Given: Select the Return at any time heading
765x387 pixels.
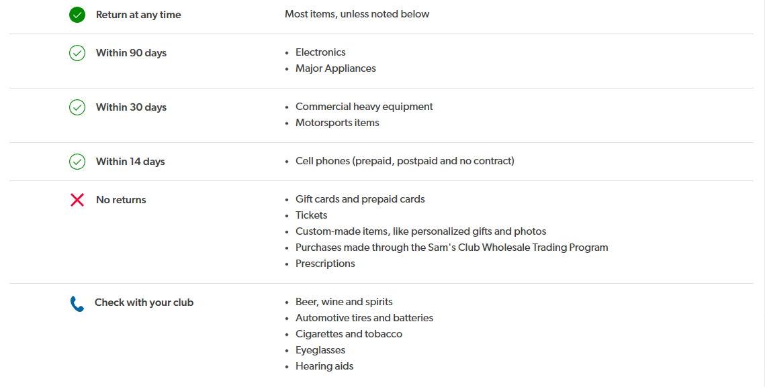Looking at the screenshot, I should click(138, 15).
